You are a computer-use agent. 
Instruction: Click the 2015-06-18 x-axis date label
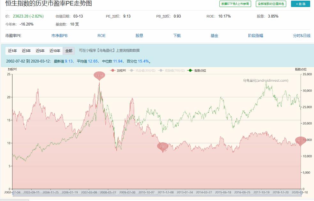point(223,192)
